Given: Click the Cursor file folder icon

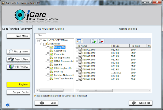Looking at the screenshot, I should [x=51, y=54].
